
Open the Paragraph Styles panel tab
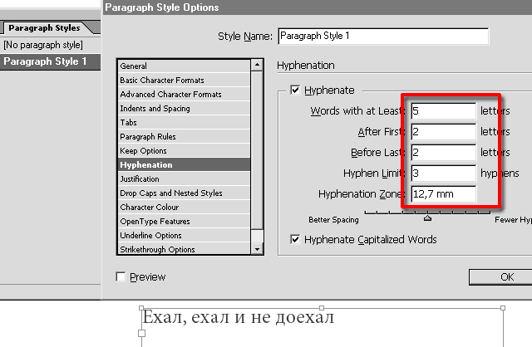pyautogui.click(x=46, y=27)
